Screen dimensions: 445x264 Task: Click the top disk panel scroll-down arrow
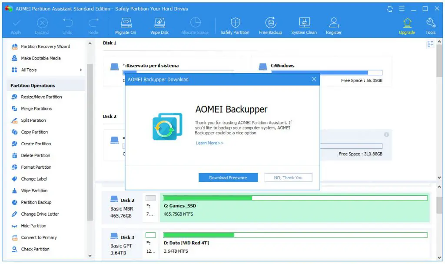point(439,177)
